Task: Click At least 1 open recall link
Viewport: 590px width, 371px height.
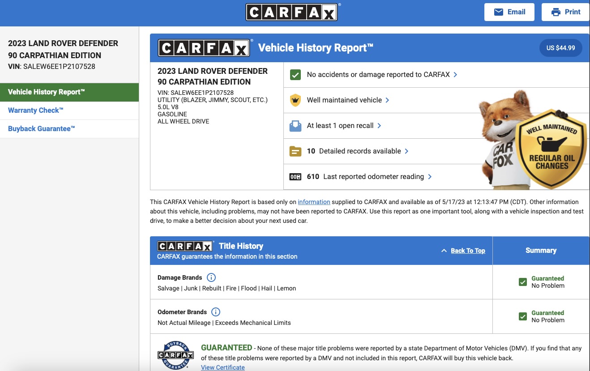Action: [x=340, y=126]
